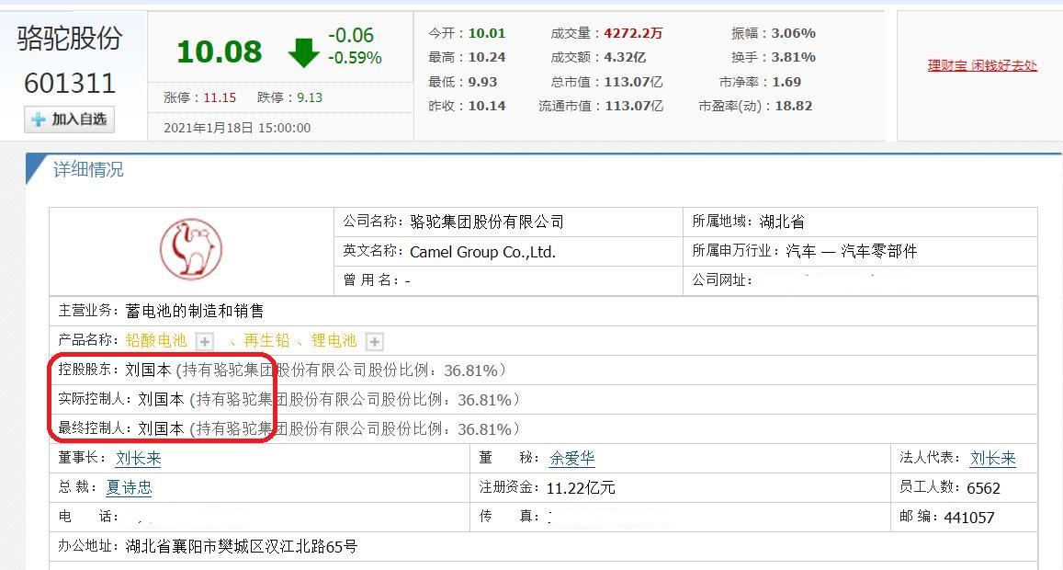The image size is (1063, 570).
Task: Click the 详细情况 section heading
Action: 88,170
